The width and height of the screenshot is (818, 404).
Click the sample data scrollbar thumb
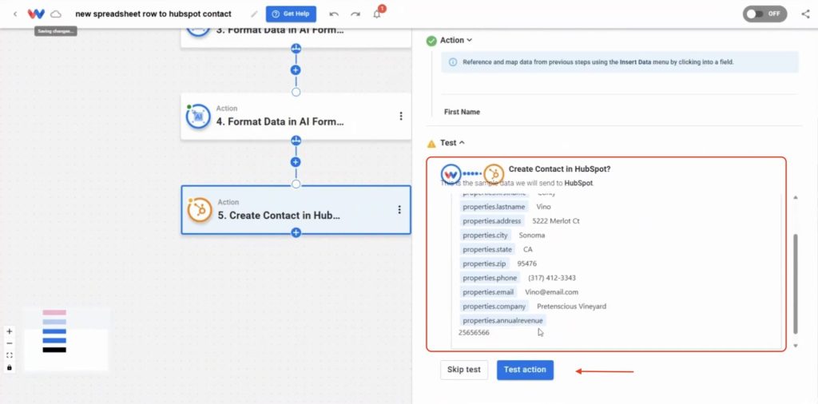[x=795, y=284]
